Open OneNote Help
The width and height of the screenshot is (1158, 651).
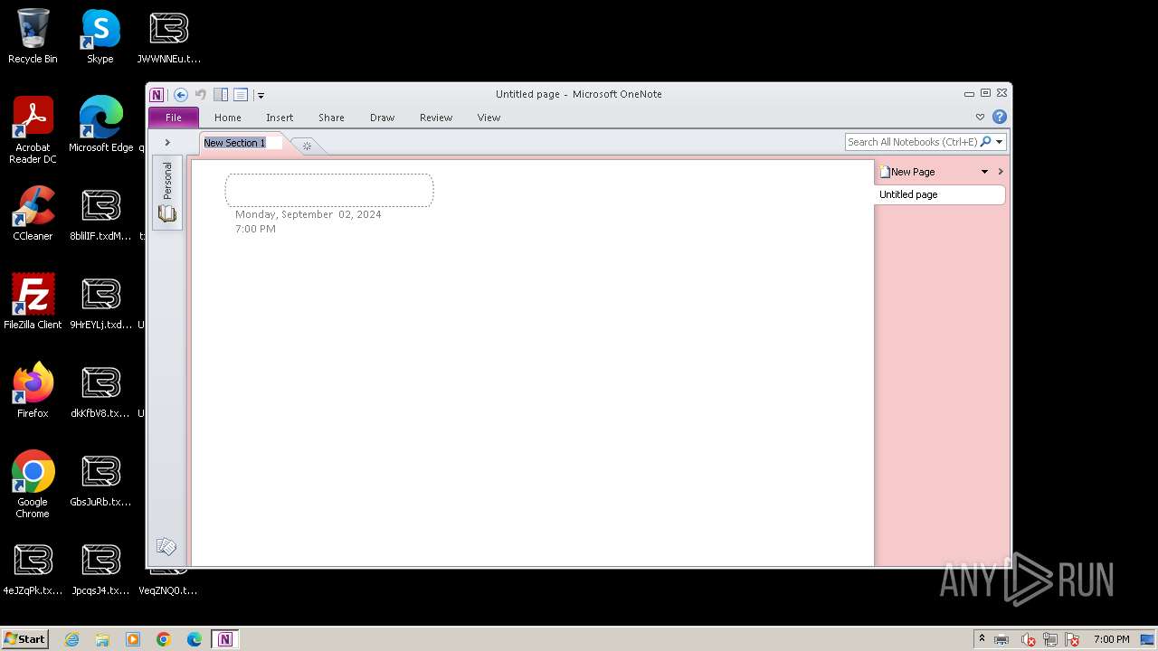pos(1000,117)
